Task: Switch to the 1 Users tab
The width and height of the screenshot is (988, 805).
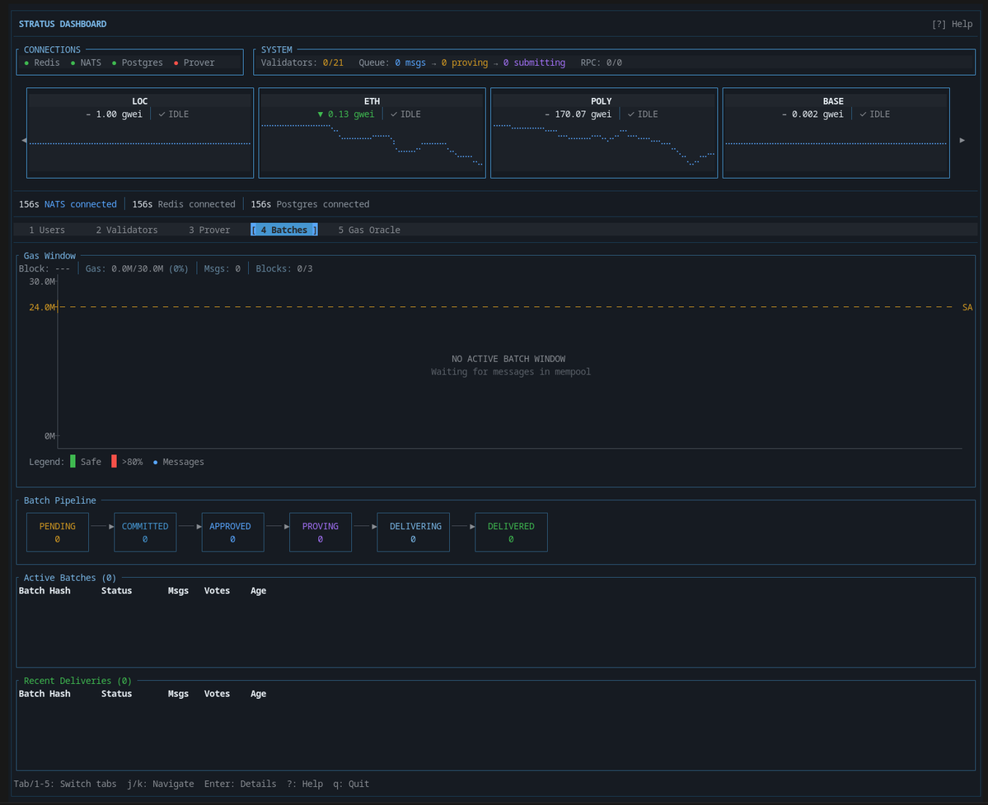Action: [47, 230]
